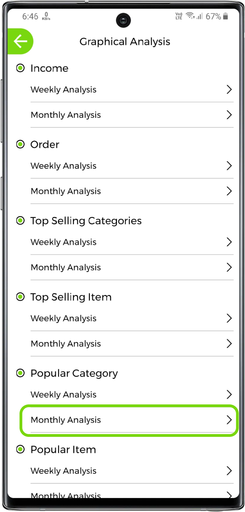245x512 pixels.
Task: Open Top Selling Item Weekly Analysis chevron
Action: (x=229, y=318)
